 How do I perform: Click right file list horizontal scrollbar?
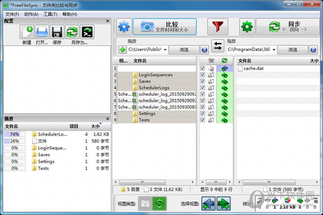269,182
